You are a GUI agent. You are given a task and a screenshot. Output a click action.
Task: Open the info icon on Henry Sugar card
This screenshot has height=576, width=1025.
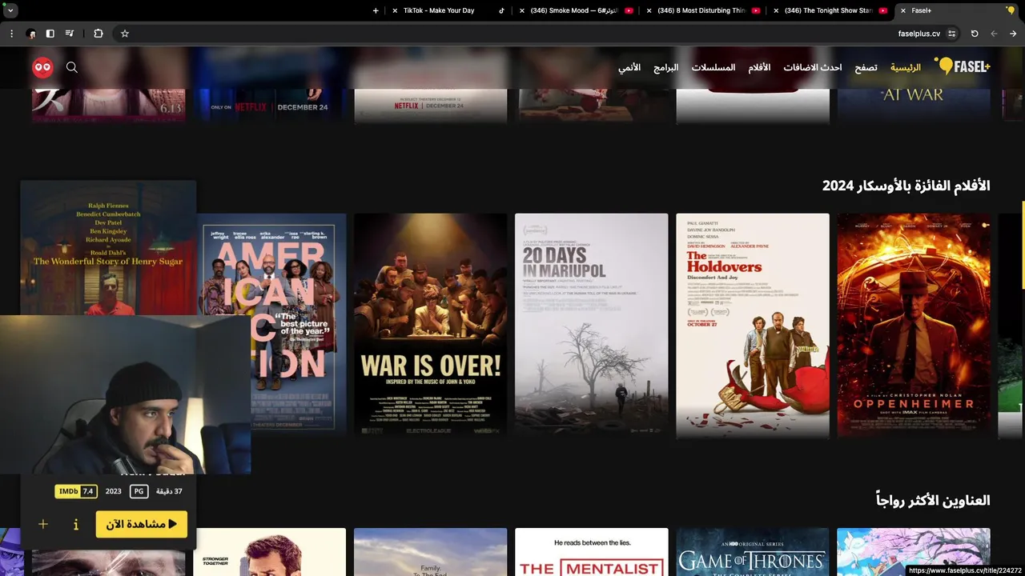coord(76,525)
